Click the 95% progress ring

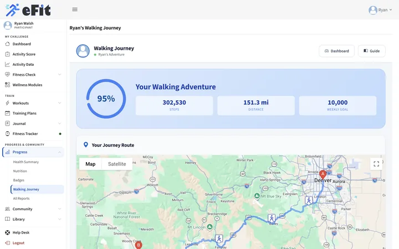tap(106, 98)
